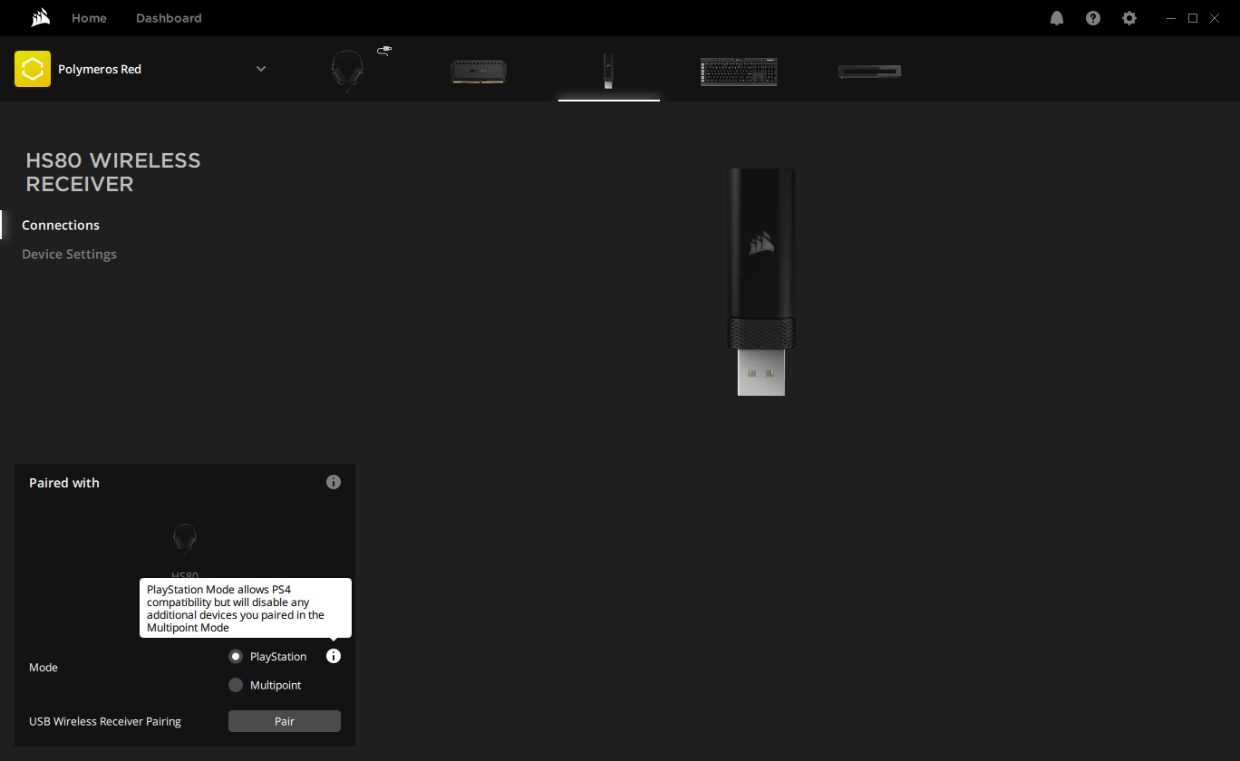Open the Dashboard tab
This screenshot has width=1240, height=761.
(169, 18)
